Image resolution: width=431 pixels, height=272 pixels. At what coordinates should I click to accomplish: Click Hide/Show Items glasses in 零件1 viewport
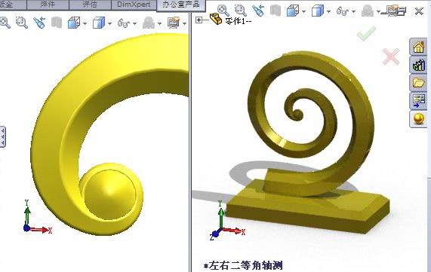(343, 11)
